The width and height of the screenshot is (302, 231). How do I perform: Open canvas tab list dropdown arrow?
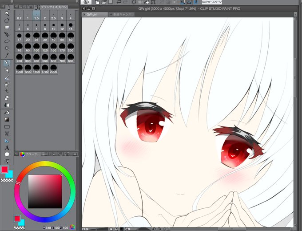pos(295,15)
